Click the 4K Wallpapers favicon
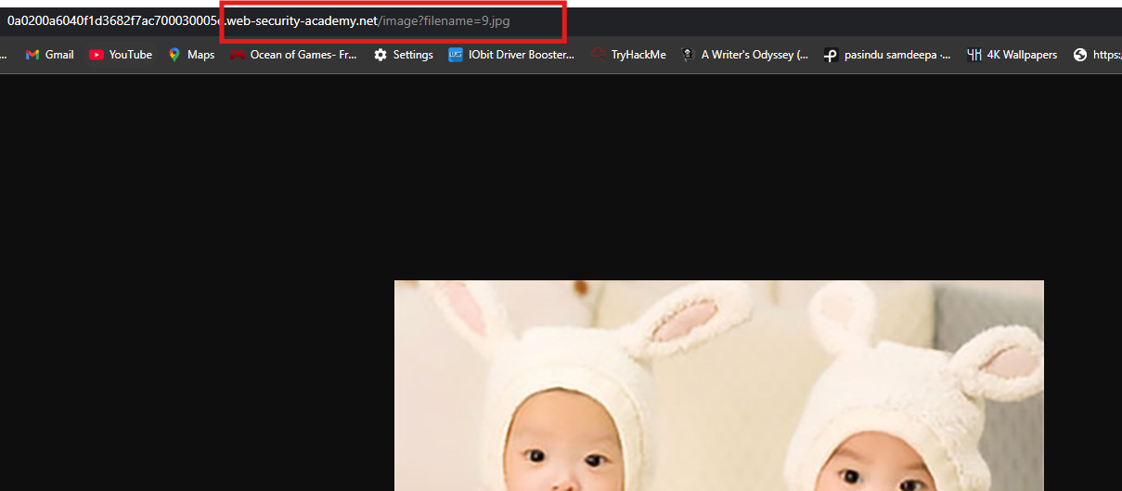The height and width of the screenshot is (491, 1122). [974, 55]
